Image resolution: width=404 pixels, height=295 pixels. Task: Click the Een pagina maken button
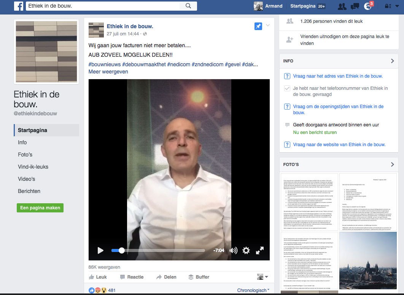(x=40, y=208)
